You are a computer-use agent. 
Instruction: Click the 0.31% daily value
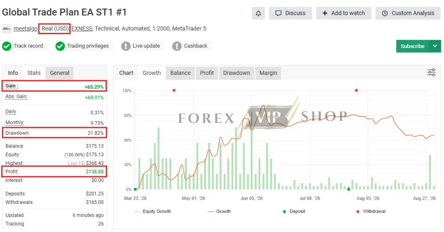coord(97,113)
